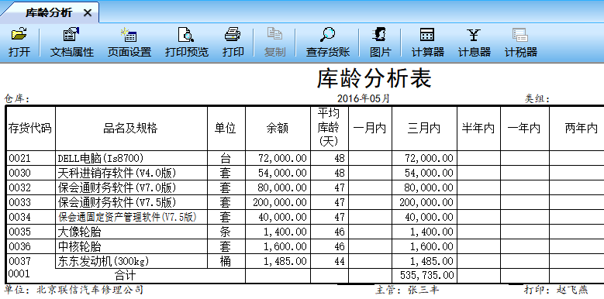Screen dimensions: 604x299
Task: Select the 品名及规格 column header
Action: pos(131,129)
